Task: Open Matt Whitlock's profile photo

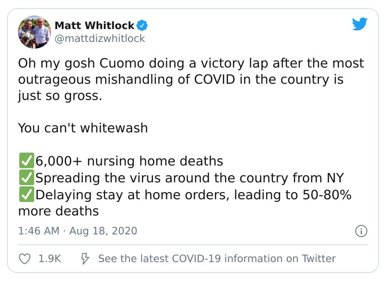Action: click(x=35, y=31)
